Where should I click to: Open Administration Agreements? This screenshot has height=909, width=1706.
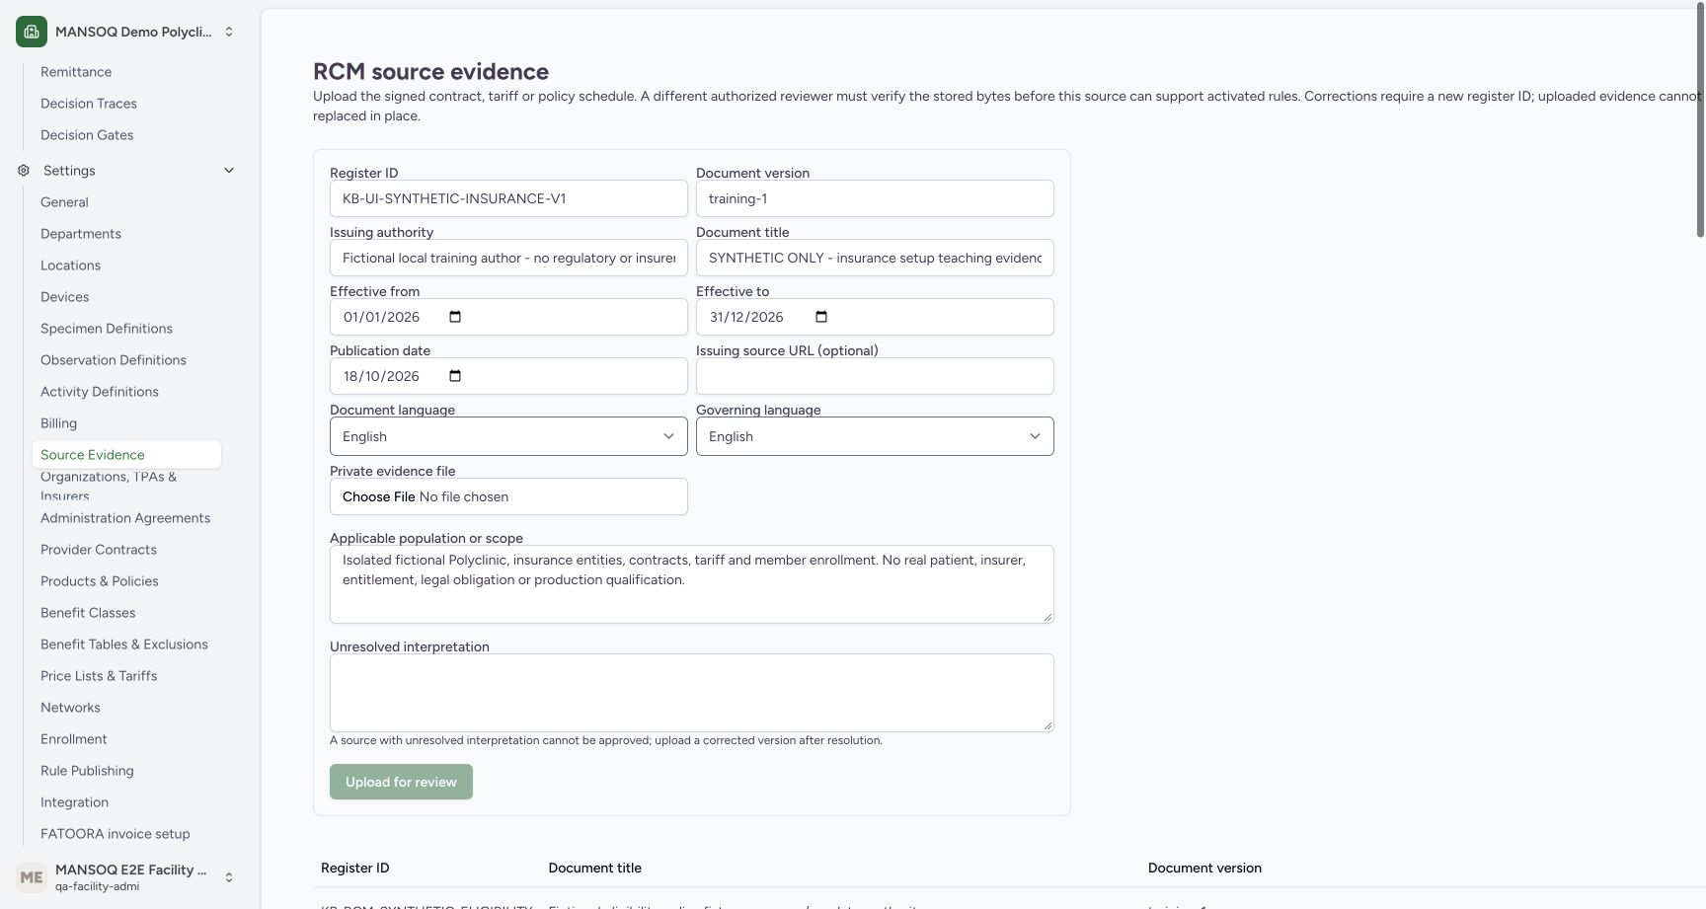(125, 518)
